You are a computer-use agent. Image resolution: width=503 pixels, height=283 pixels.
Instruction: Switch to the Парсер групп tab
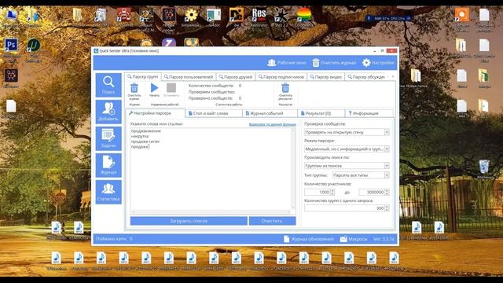coord(143,77)
